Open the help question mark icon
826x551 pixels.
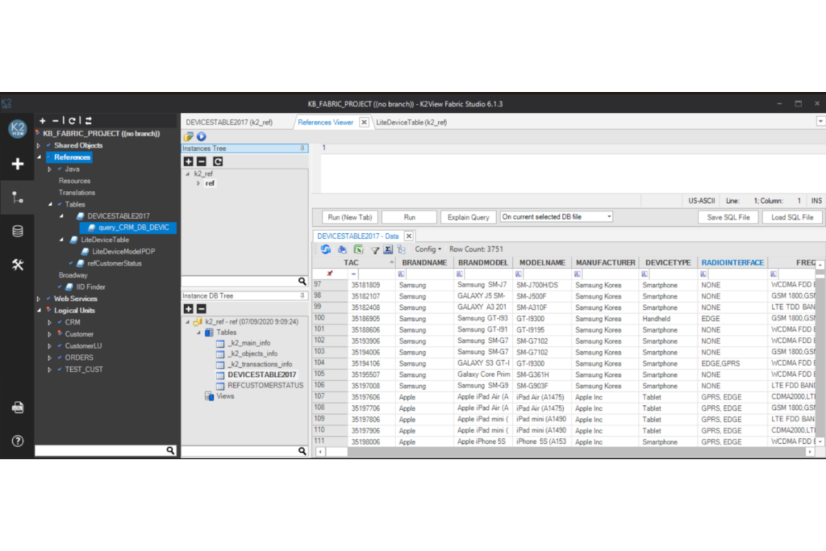17,441
